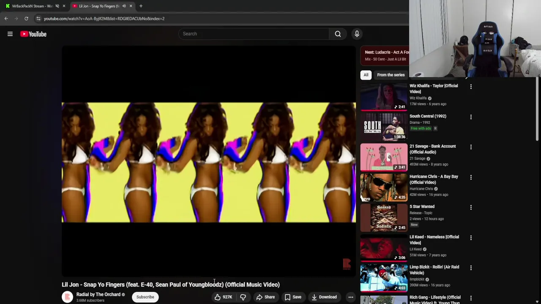Unmute the MrBackPackN Stream tab audio icon
541x304 pixels.
[57, 6]
